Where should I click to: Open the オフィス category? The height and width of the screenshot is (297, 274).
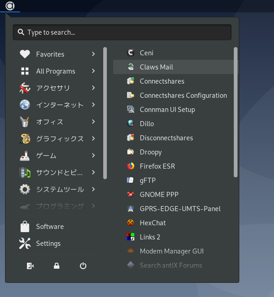[58, 122]
